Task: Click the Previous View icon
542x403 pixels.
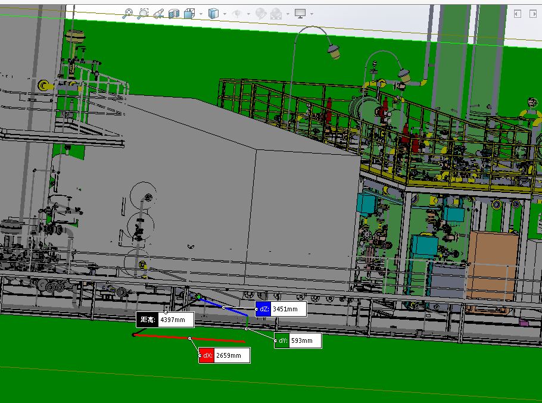Action: point(158,13)
